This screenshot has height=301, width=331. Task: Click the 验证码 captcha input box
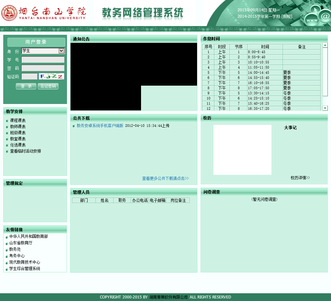(x=29, y=76)
